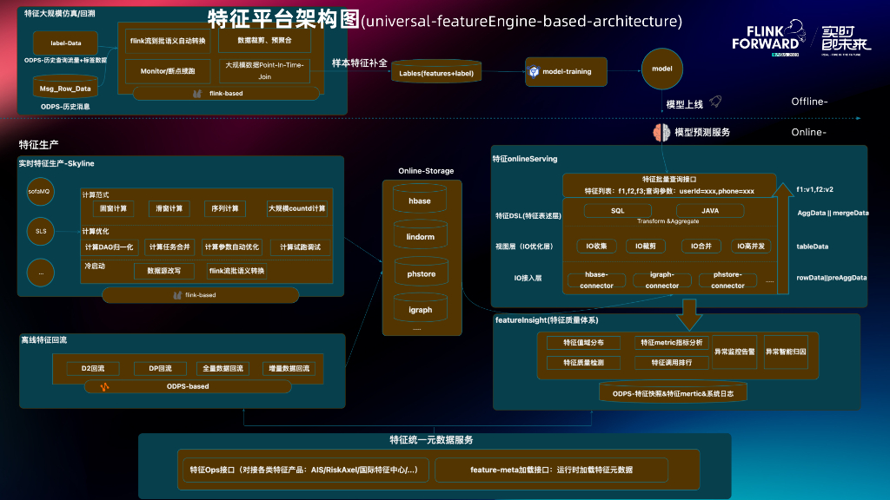This screenshot has width=890, height=500.
Task: Select the lindorm storage cylinder
Action: pyautogui.click(x=420, y=234)
